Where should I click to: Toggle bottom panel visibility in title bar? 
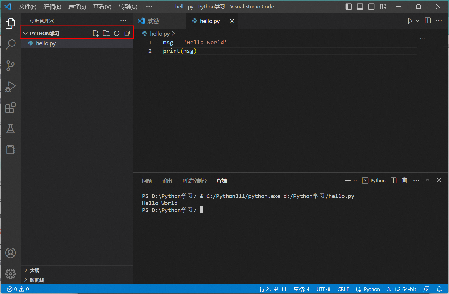pyautogui.click(x=360, y=7)
